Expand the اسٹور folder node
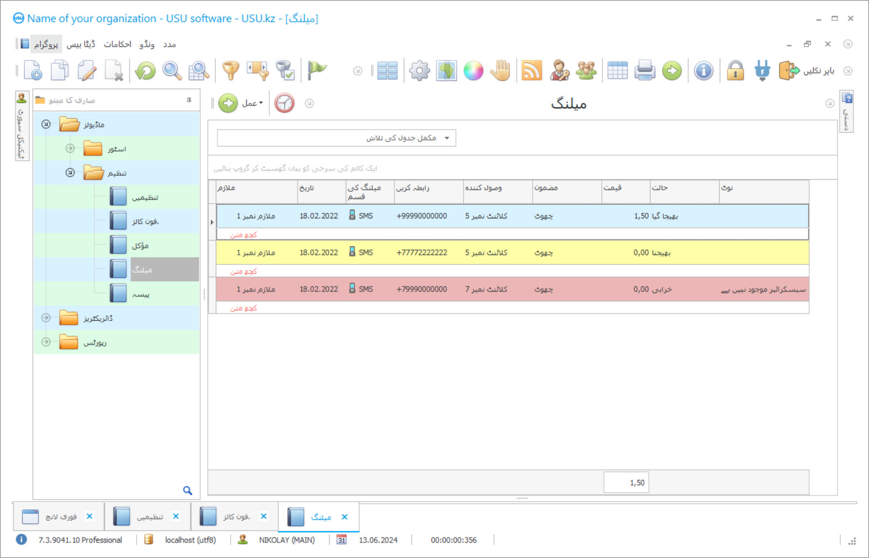This screenshot has width=869, height=558. 70,148
